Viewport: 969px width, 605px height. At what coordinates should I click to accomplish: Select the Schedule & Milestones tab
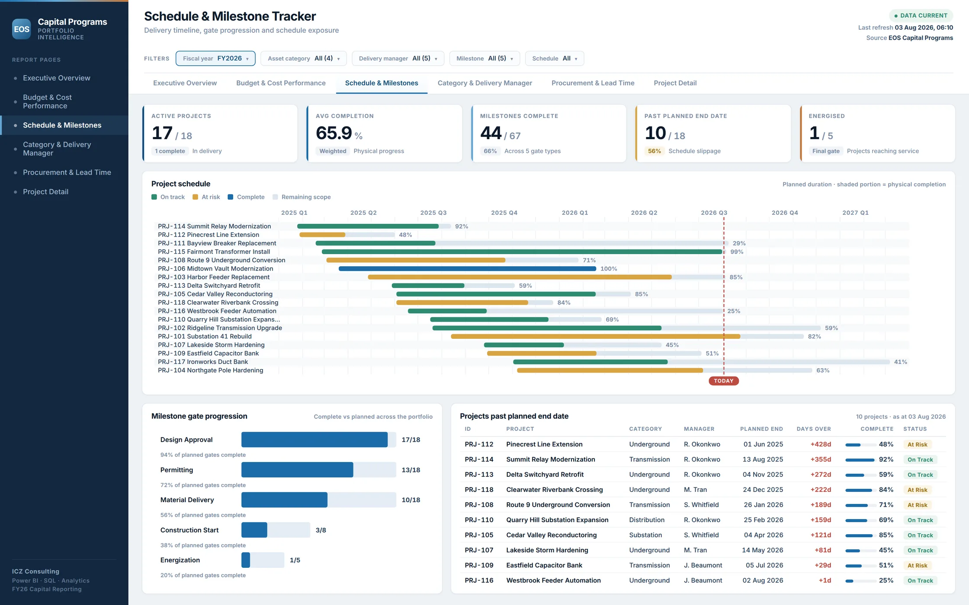[x=382, y=83]
